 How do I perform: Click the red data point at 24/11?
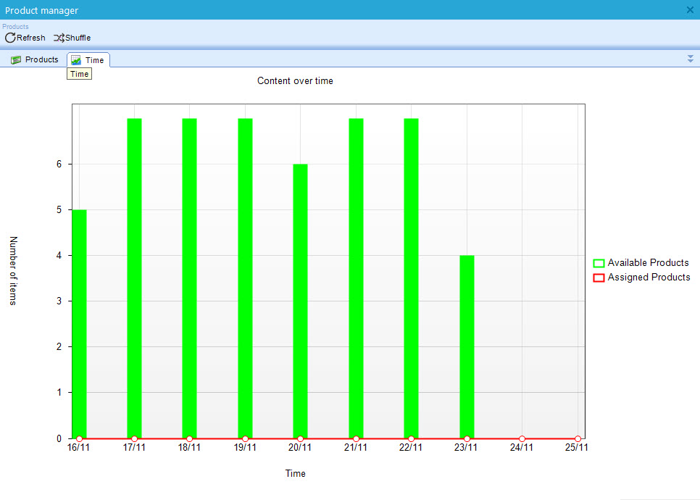click(x=522, y=438)
